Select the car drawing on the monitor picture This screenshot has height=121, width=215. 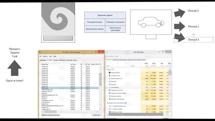pos(151,22)
